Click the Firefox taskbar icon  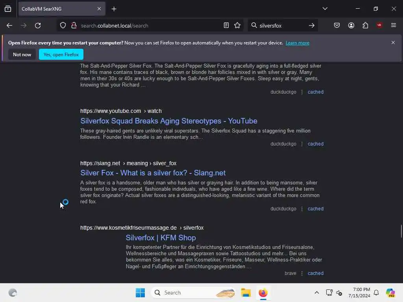pos(263,293)
